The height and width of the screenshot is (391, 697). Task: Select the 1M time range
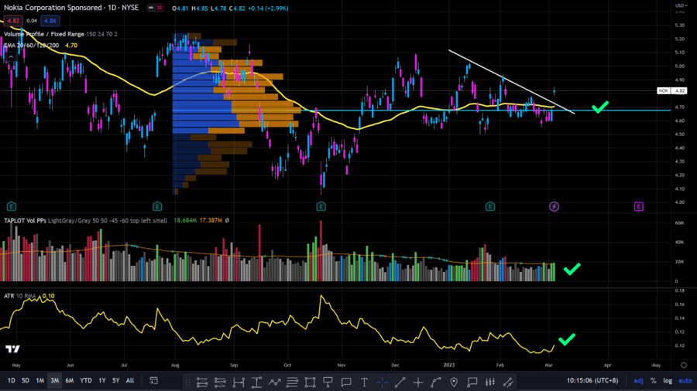[x=40, y=380]
